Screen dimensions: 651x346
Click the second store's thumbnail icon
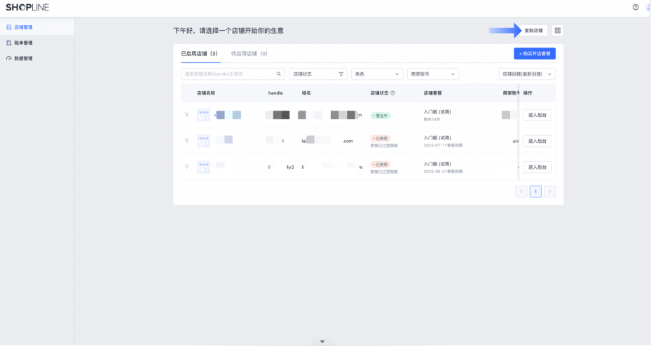(x=204, y=141)
